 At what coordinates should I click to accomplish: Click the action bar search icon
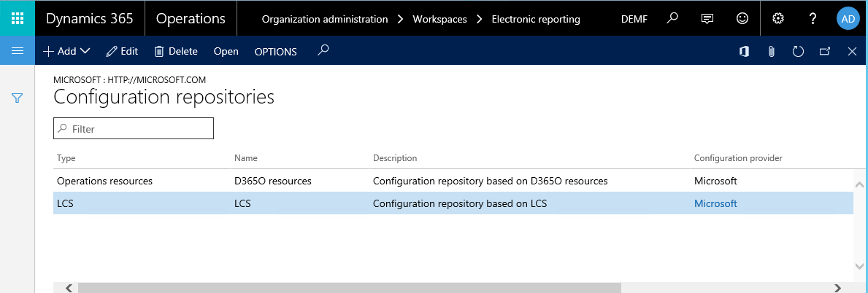[323, 51]
